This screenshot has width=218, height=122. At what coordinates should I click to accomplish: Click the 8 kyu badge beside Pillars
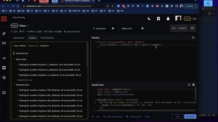[x=14, y=26]
